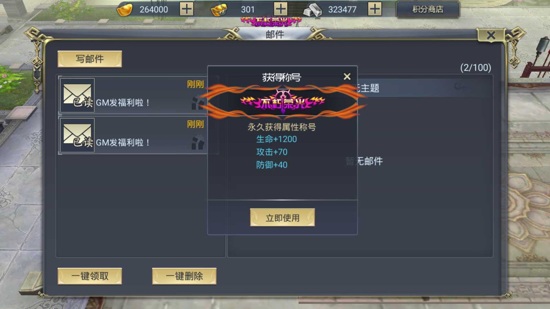The width and height of the screenshot is (550, 309).
Task: Click gift attachment icon on first mail
Action: tap(198, 103)
